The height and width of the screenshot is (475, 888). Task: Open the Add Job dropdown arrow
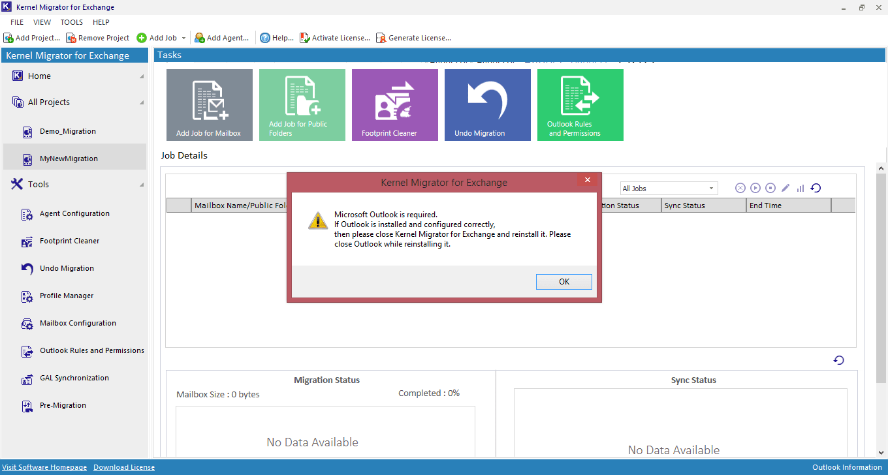click(x=184, y=38)
